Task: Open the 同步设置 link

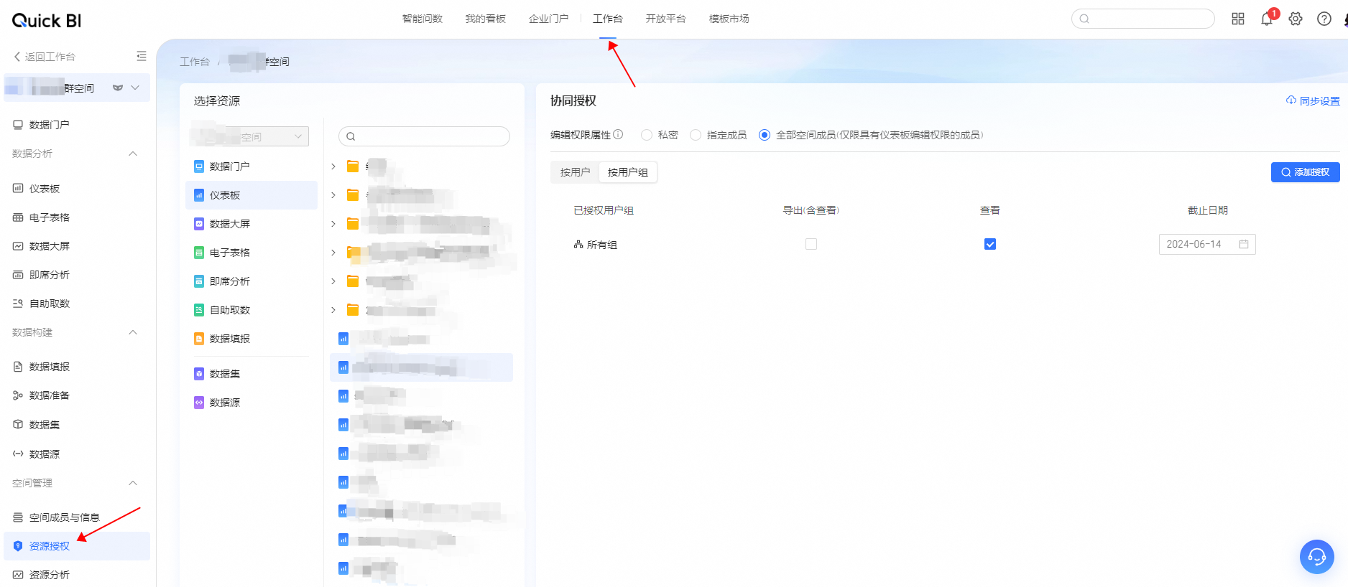Action: [x=1313, y=101]
